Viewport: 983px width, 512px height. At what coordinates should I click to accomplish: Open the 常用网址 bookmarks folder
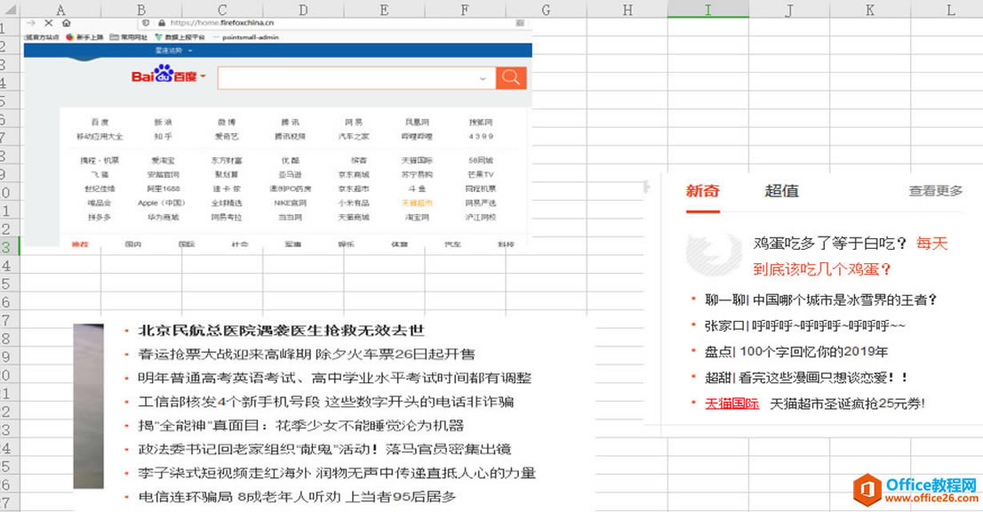coord(129,37)
